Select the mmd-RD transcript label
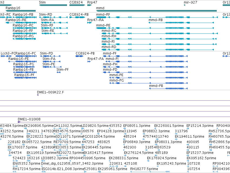Viewport: 230px width, 173px height. (x=109, y=47)
